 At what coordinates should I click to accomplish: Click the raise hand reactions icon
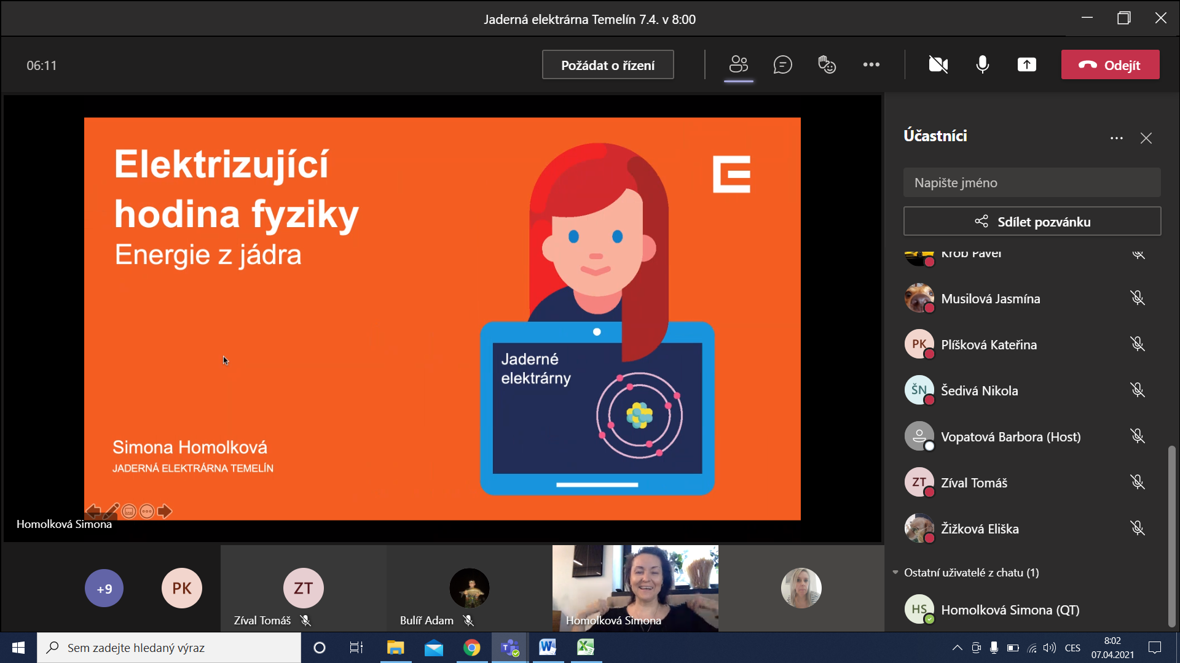click(x=827, y=64)
